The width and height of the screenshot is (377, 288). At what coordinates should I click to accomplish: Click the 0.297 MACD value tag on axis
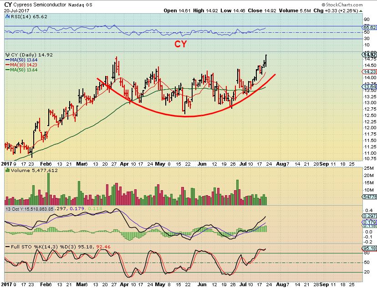tap(370, 216)
